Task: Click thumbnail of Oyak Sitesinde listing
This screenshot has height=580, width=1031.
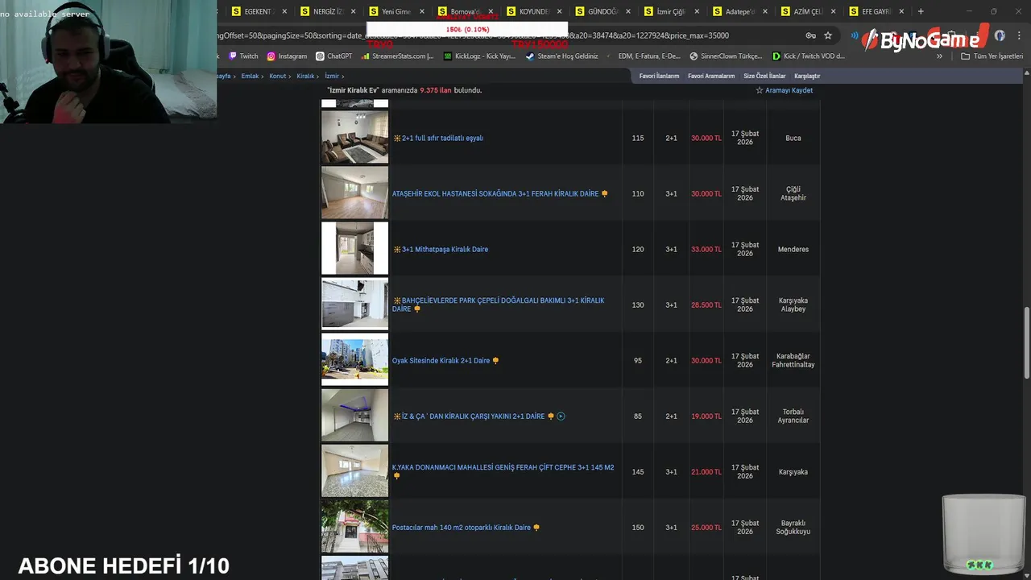Action: pyautogui.click(x=354, y=360)
